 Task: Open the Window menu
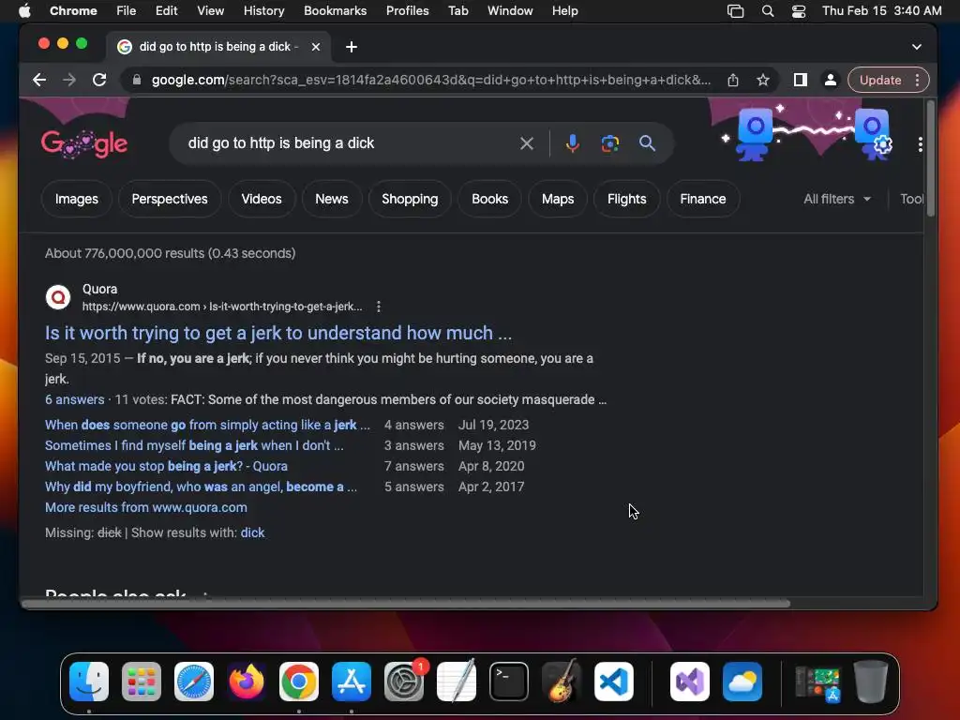pos(510,11)
